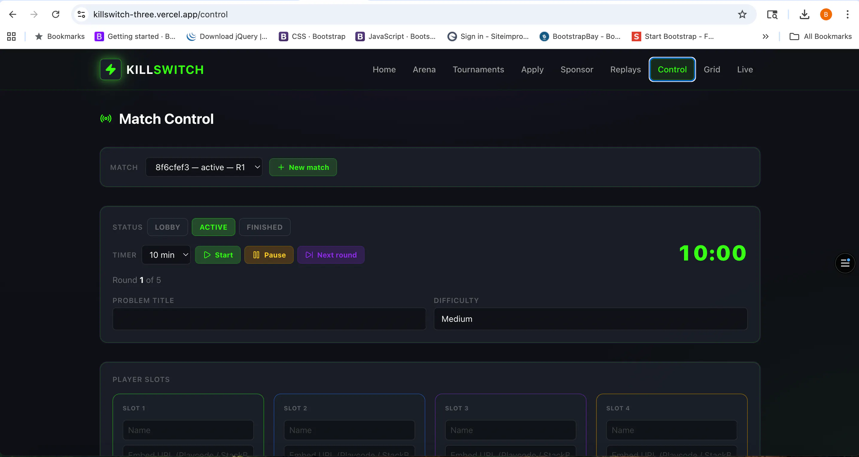Image resolution: width=859 pixels, height=457 pixels.
Task: Open CSS Bootstrap bookmark
Action: pyautogui.click(x=312, y=36)
